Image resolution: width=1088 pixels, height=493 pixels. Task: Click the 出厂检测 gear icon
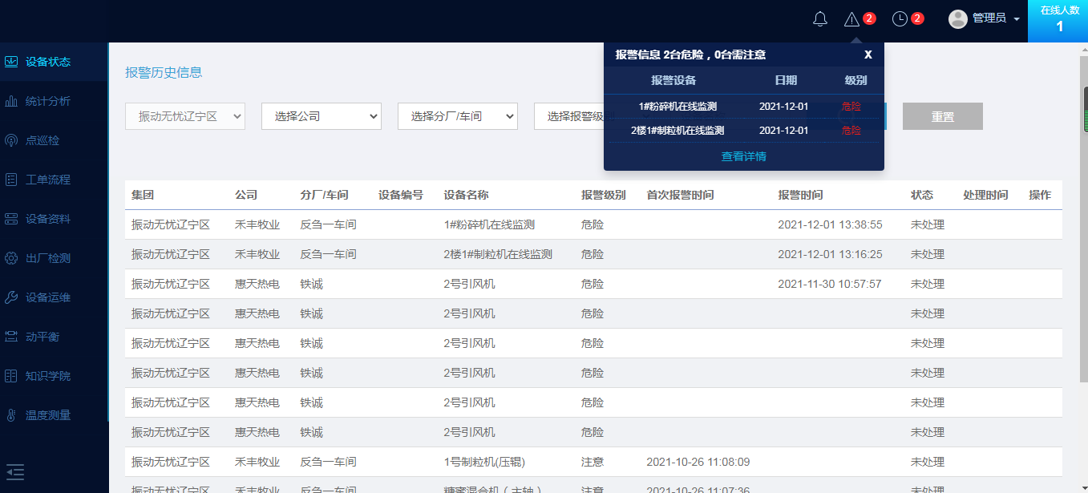(11, 258)
